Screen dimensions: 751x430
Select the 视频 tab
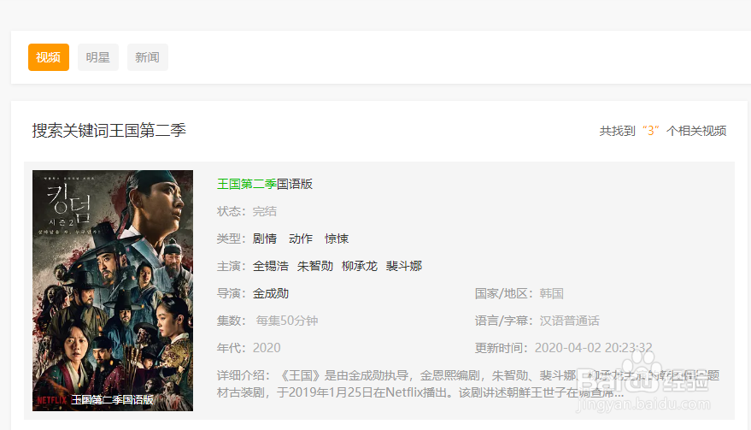tap(49, 57)
